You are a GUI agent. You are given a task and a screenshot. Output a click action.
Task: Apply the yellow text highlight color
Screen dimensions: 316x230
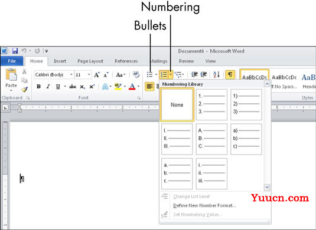click(x=118, y=87)
